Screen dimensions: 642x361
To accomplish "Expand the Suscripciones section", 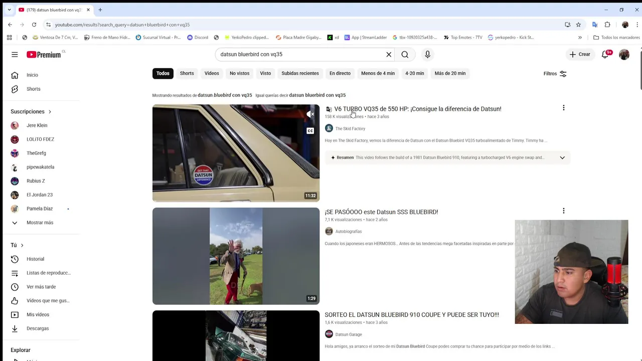I will 31,111.
